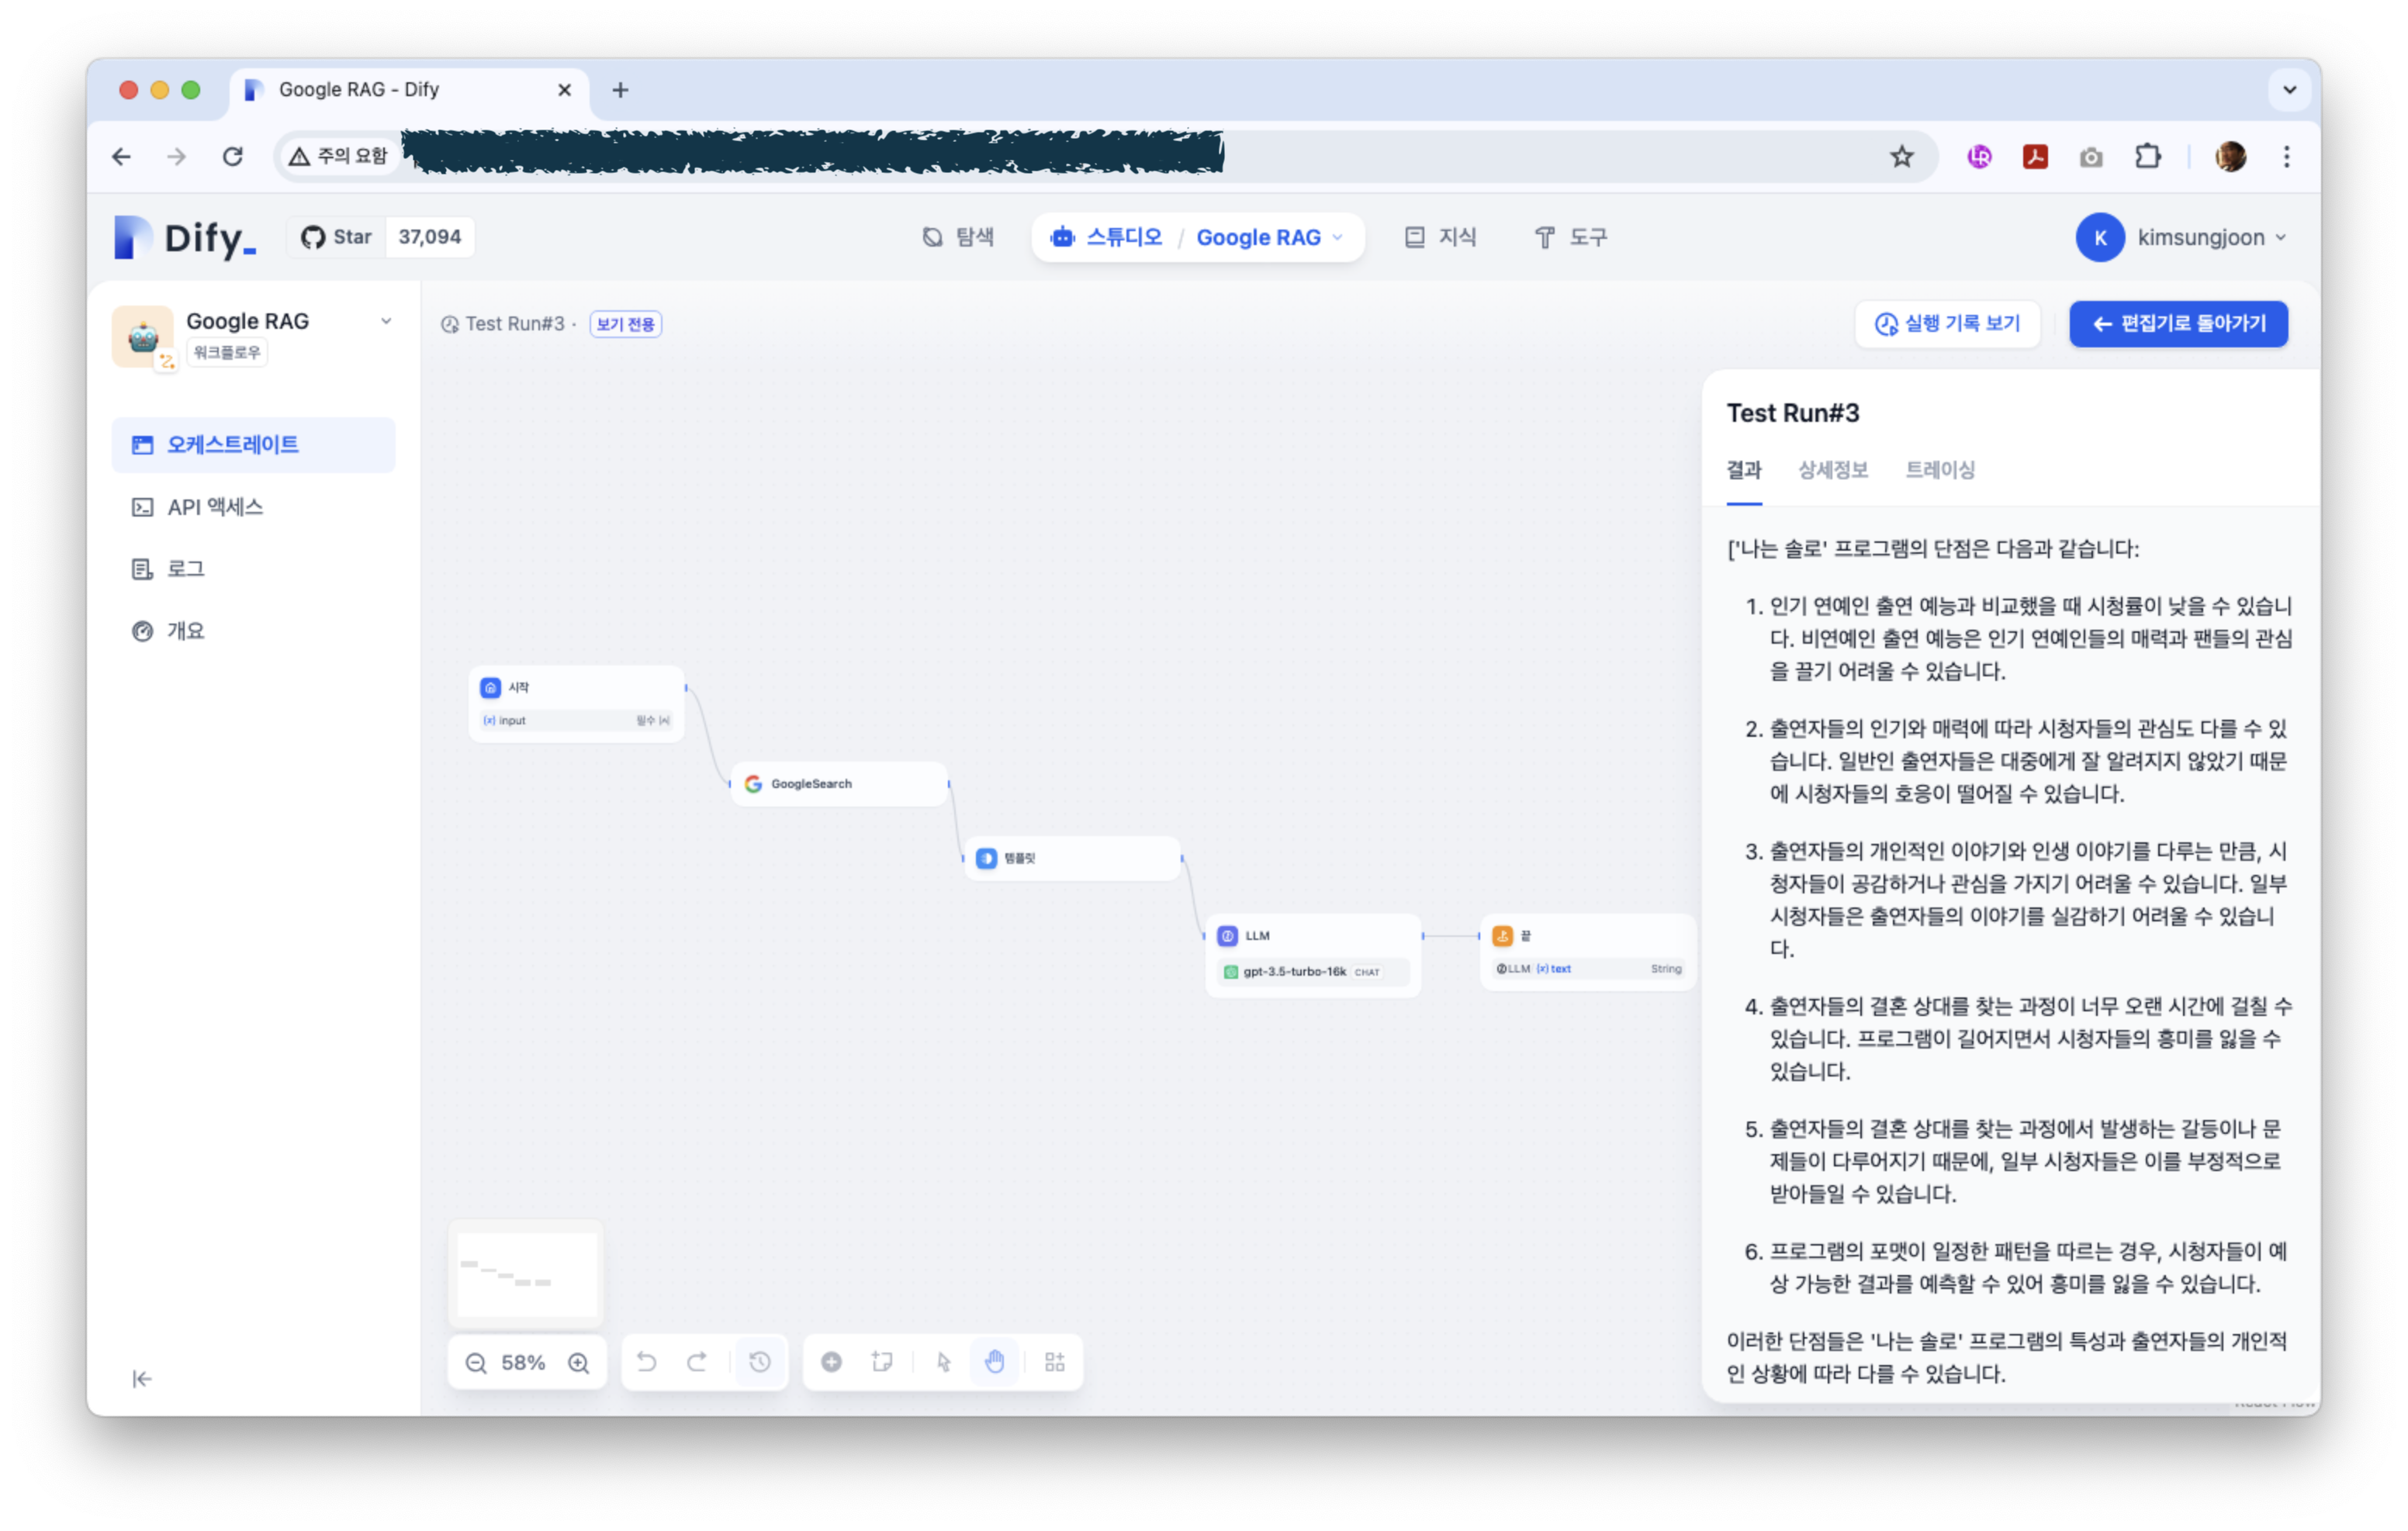
Task: Switch to the 트레이싱 tab
Action: tap(1940, 470)
